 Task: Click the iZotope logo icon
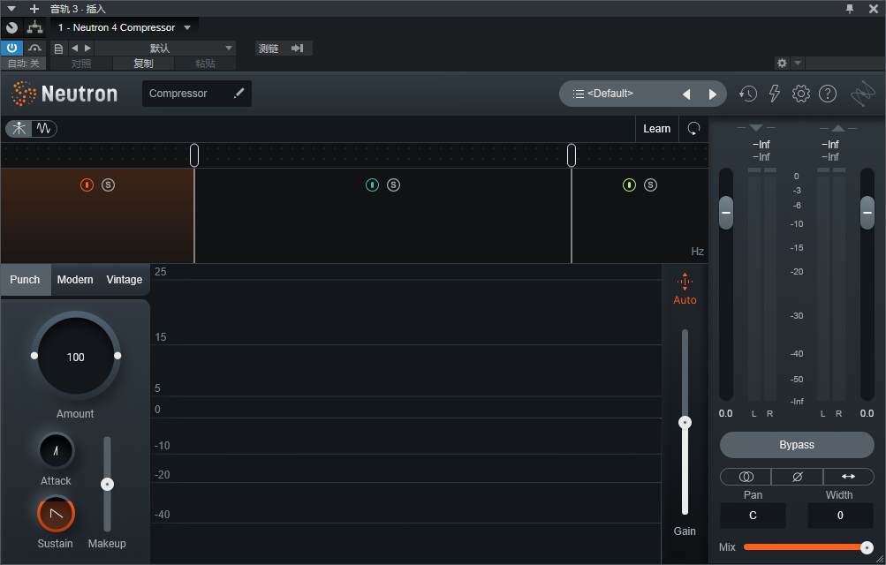[863, 94]
